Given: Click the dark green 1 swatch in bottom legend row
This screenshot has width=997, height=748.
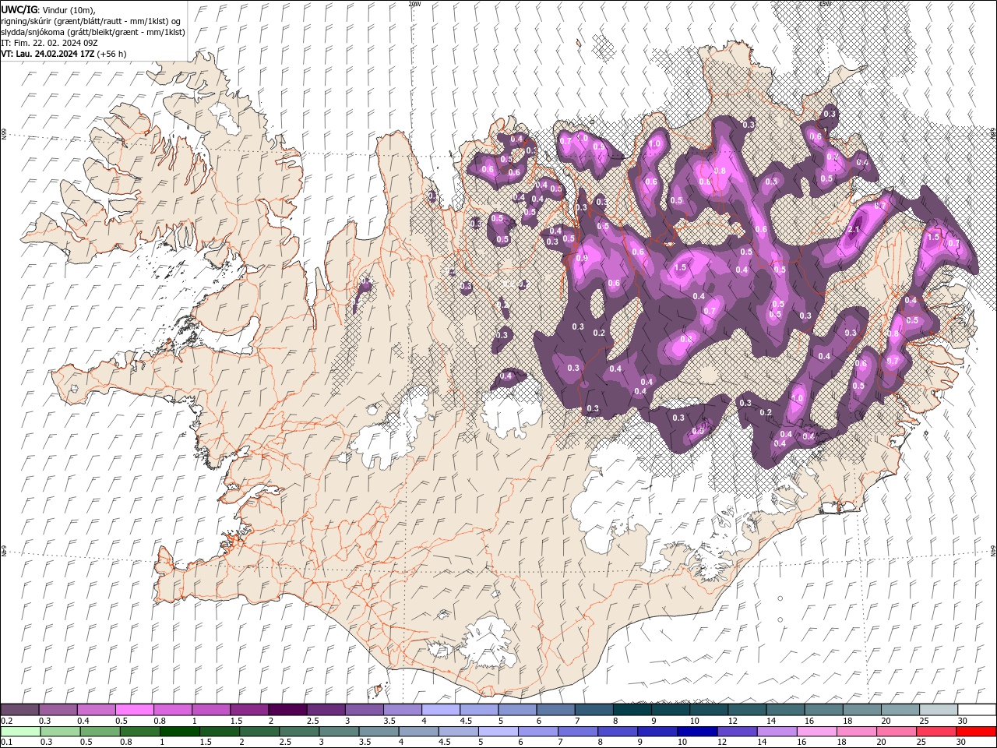Looking at the screenshot, I should point(179,732).
